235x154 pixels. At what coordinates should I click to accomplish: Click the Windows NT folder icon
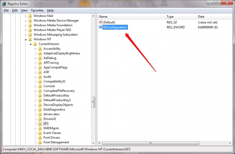30,39
